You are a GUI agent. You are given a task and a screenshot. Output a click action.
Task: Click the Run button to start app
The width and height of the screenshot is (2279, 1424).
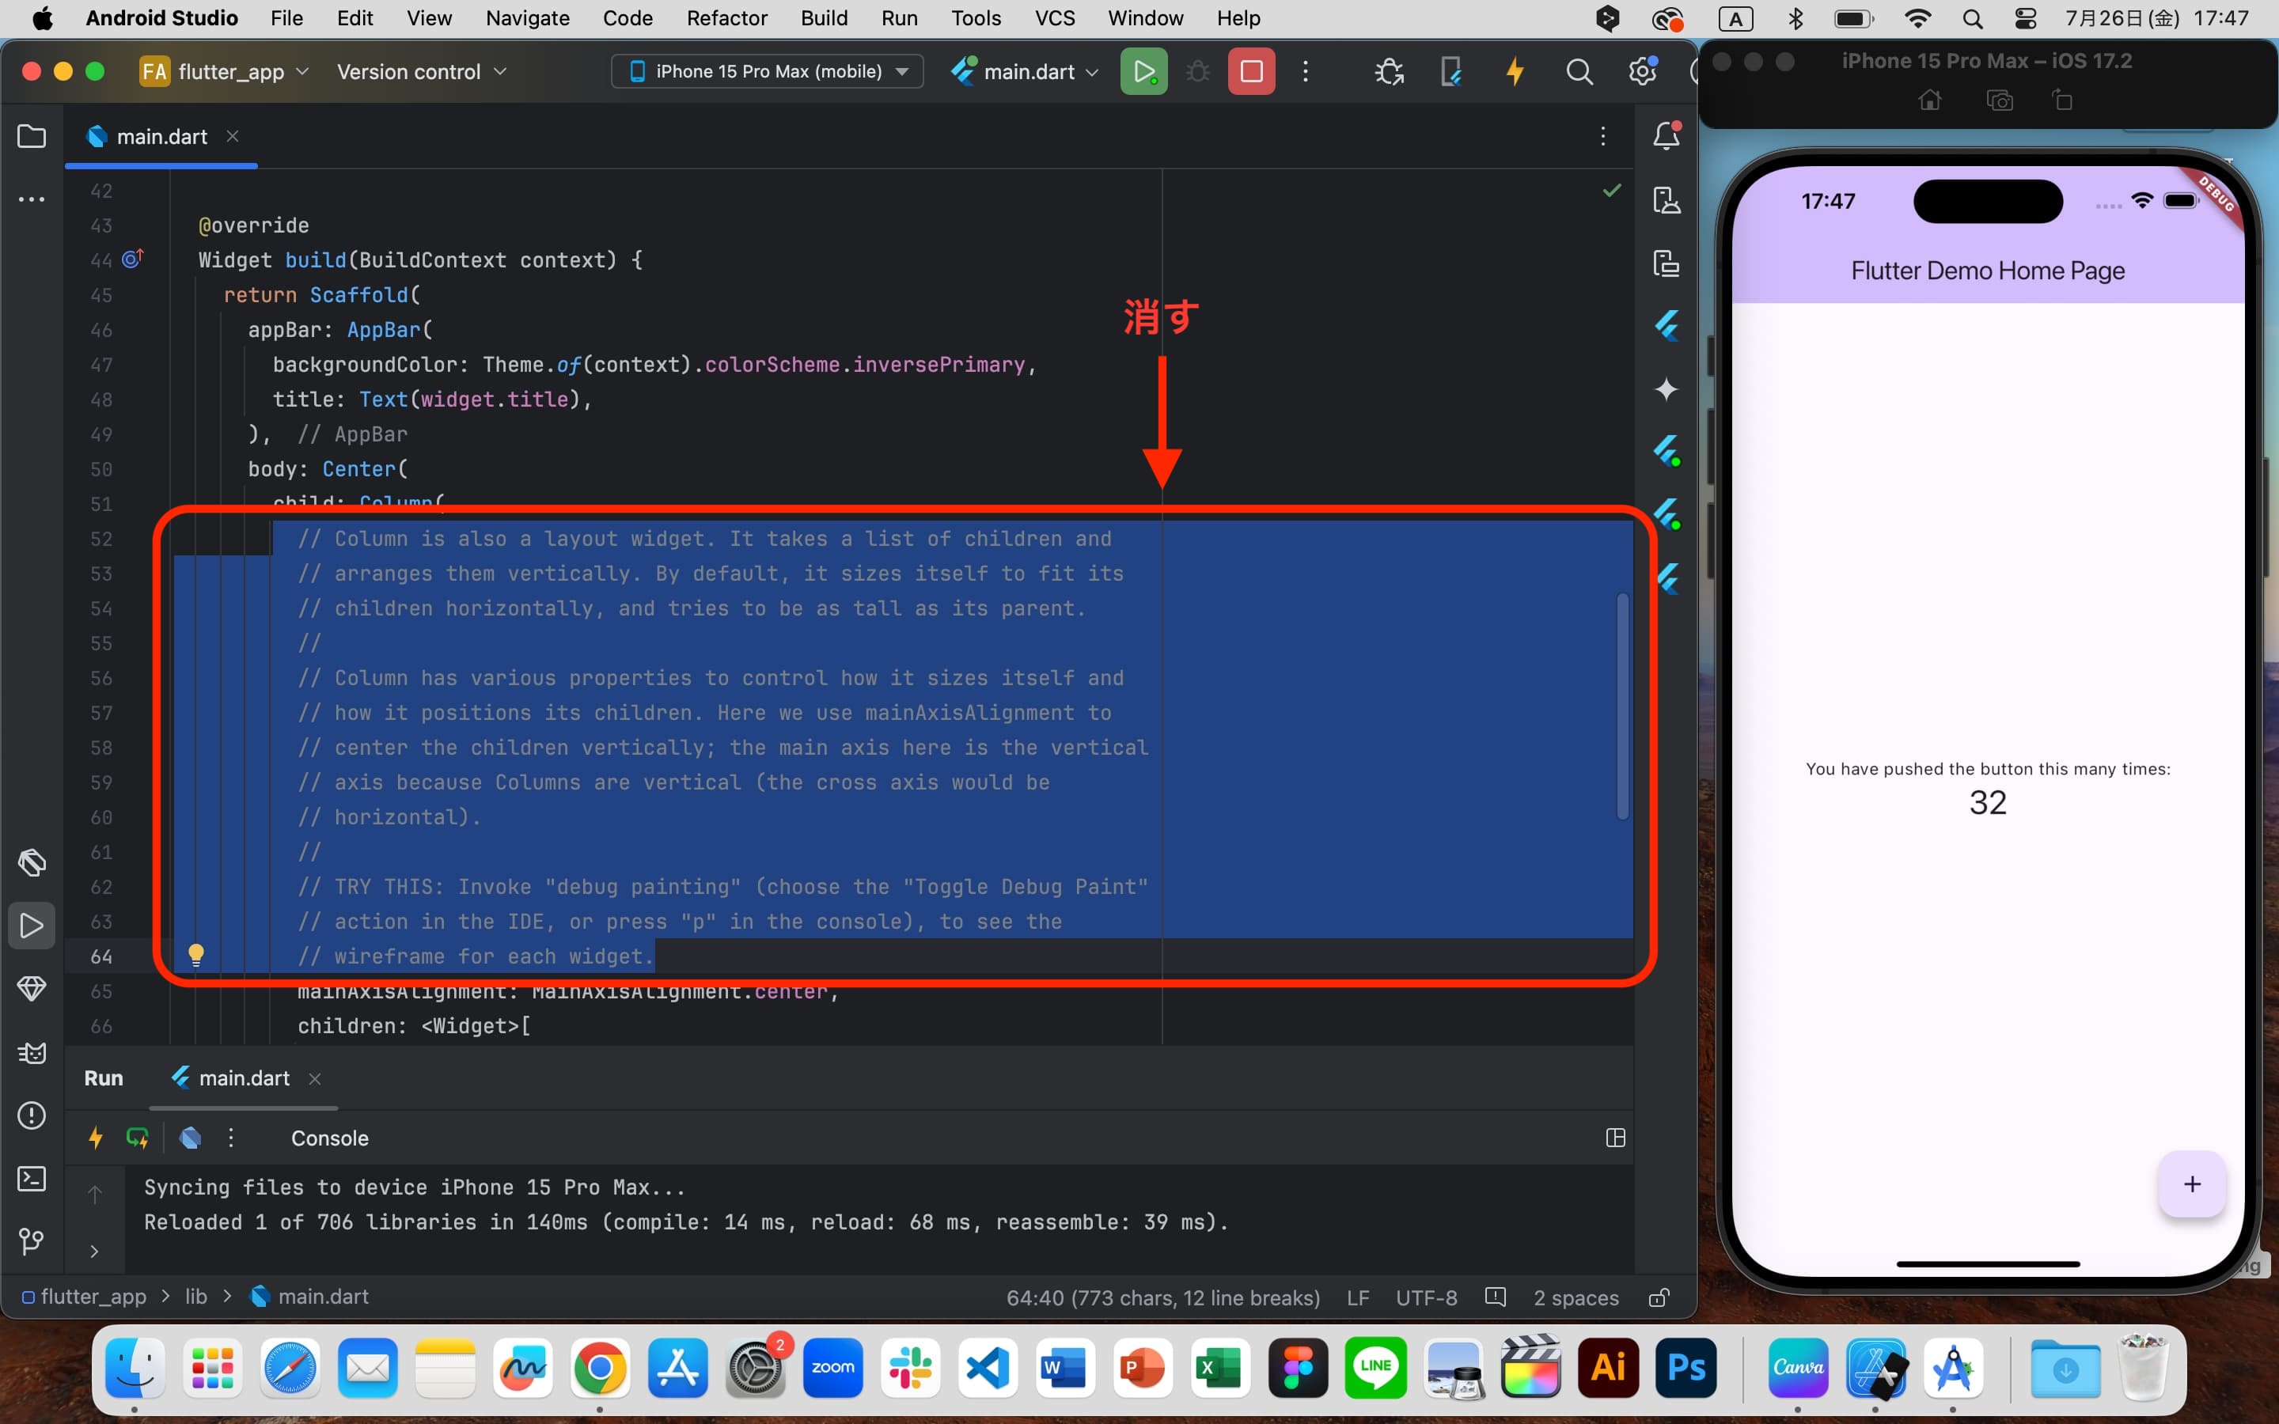pyautogui.click(x=1143, y=70)
